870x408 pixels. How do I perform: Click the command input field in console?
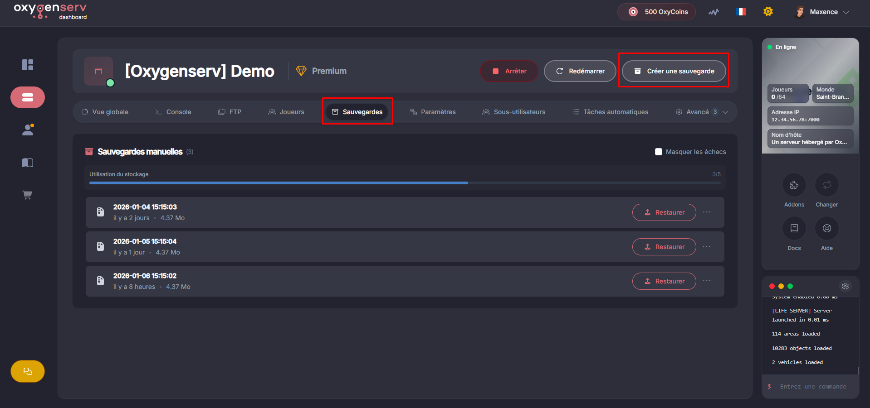[813, 387]
